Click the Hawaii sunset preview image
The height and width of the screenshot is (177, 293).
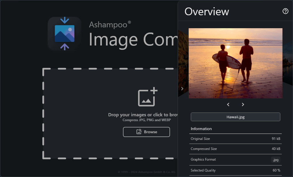pyautogui.click(x=235, y=63)
